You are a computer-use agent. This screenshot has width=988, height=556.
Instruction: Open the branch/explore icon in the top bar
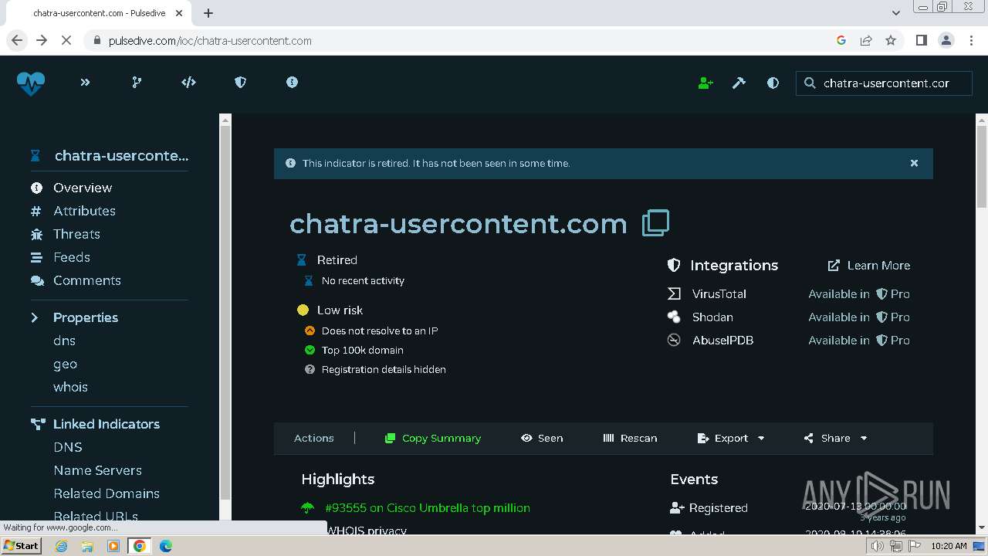click(x=137, y=83)
